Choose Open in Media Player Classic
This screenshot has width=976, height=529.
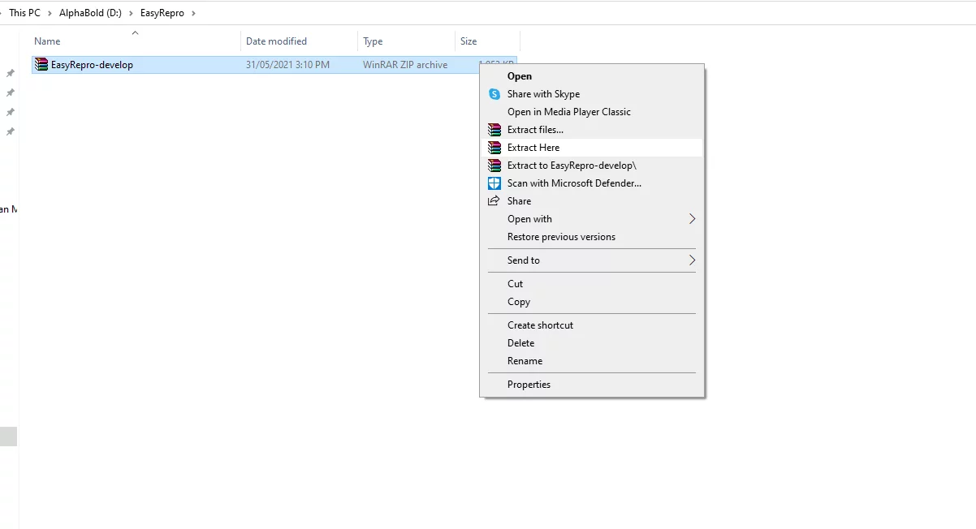coord(591,112)
